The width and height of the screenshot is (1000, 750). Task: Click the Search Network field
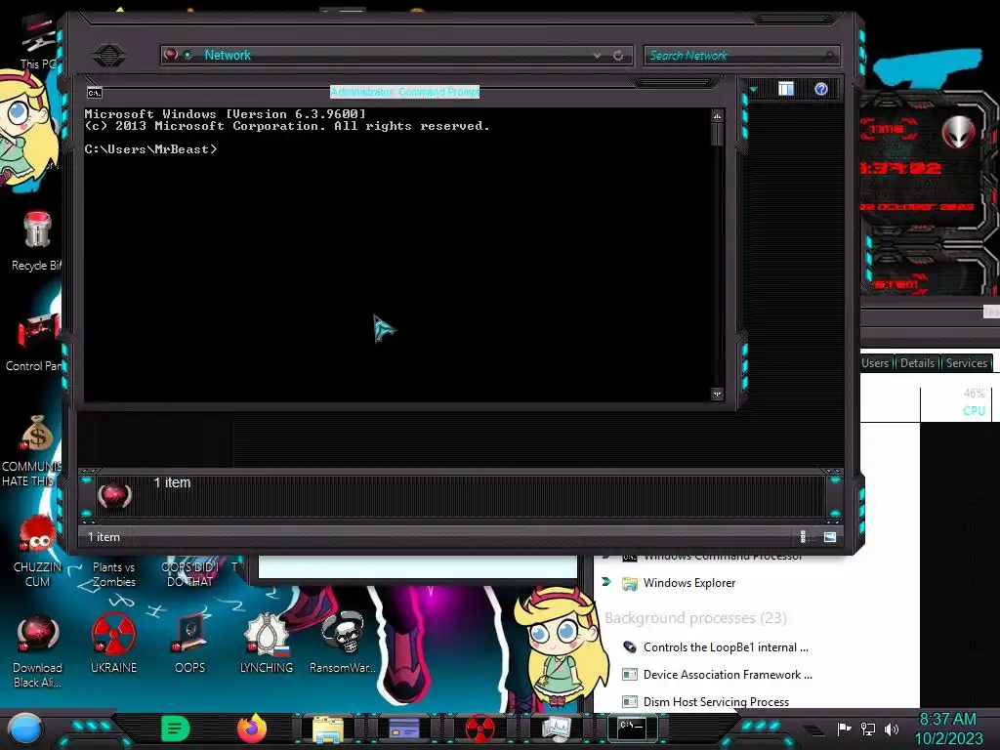point(741,56)
